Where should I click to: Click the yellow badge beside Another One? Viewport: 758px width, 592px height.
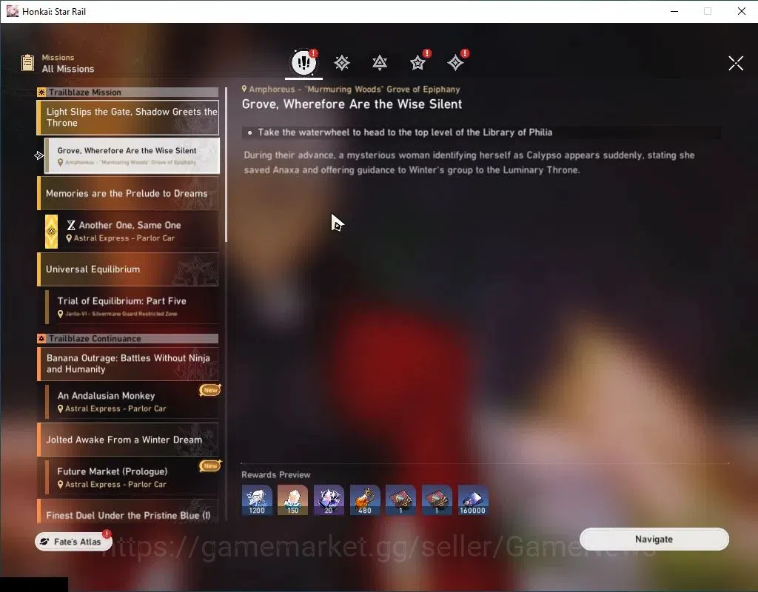point(51,232)
